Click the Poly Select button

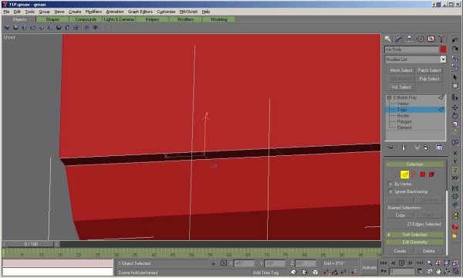pyautogui.click(x=429, y=79)
